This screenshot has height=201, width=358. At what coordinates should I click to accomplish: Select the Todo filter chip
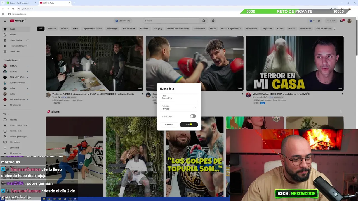[41, 28]
